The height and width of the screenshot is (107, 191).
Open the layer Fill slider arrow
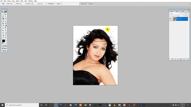tap(188, 16)
